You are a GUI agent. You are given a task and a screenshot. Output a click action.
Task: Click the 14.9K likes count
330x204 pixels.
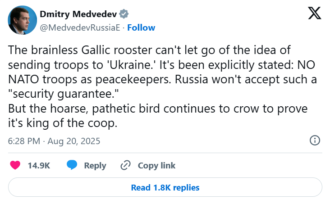click(x=39, y=165)
